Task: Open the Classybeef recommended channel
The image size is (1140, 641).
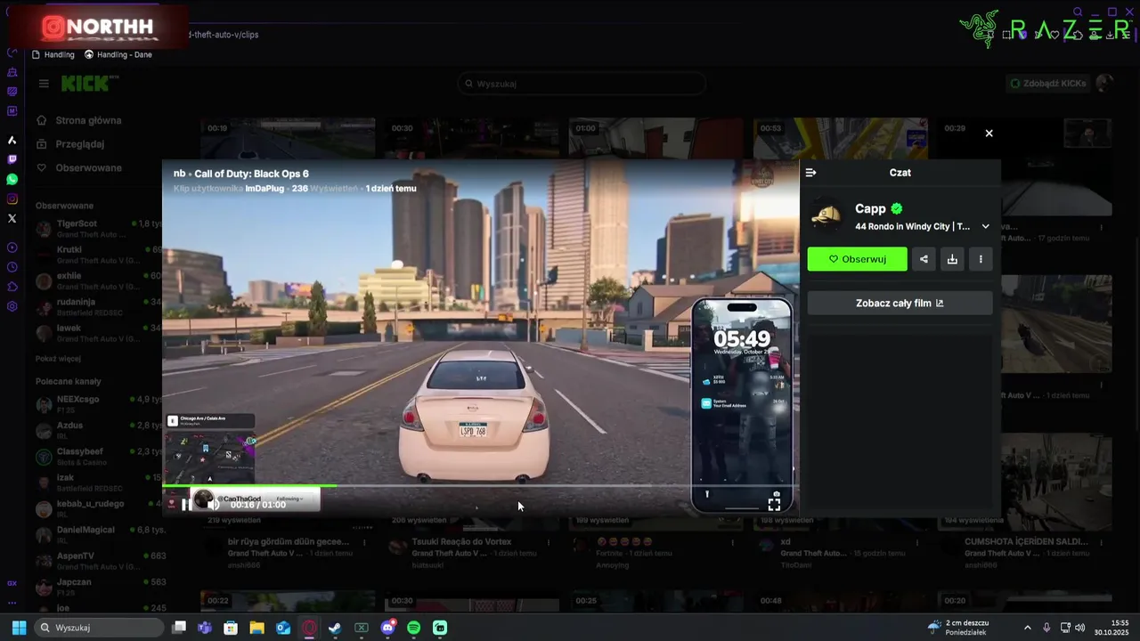Action: [x=98, y=457]
